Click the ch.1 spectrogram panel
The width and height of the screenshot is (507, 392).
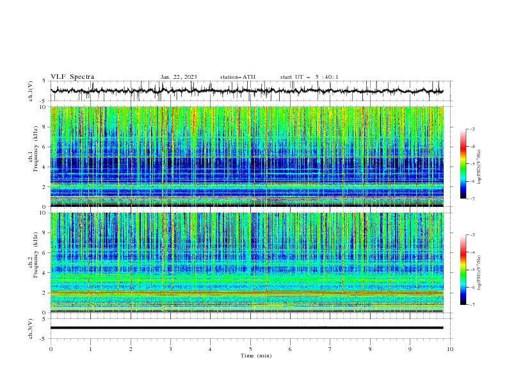click(247, 156)
